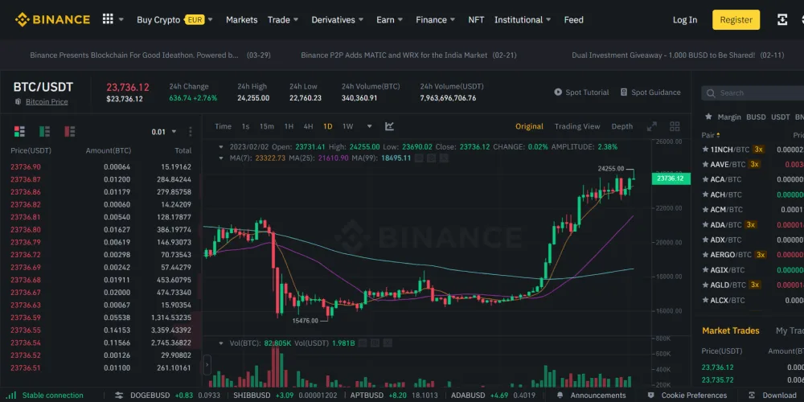The width and height of the screenshot is (804, 402).
Task: Select the 4H time interval
Action: pyautogui.click(x=308, y=126)
